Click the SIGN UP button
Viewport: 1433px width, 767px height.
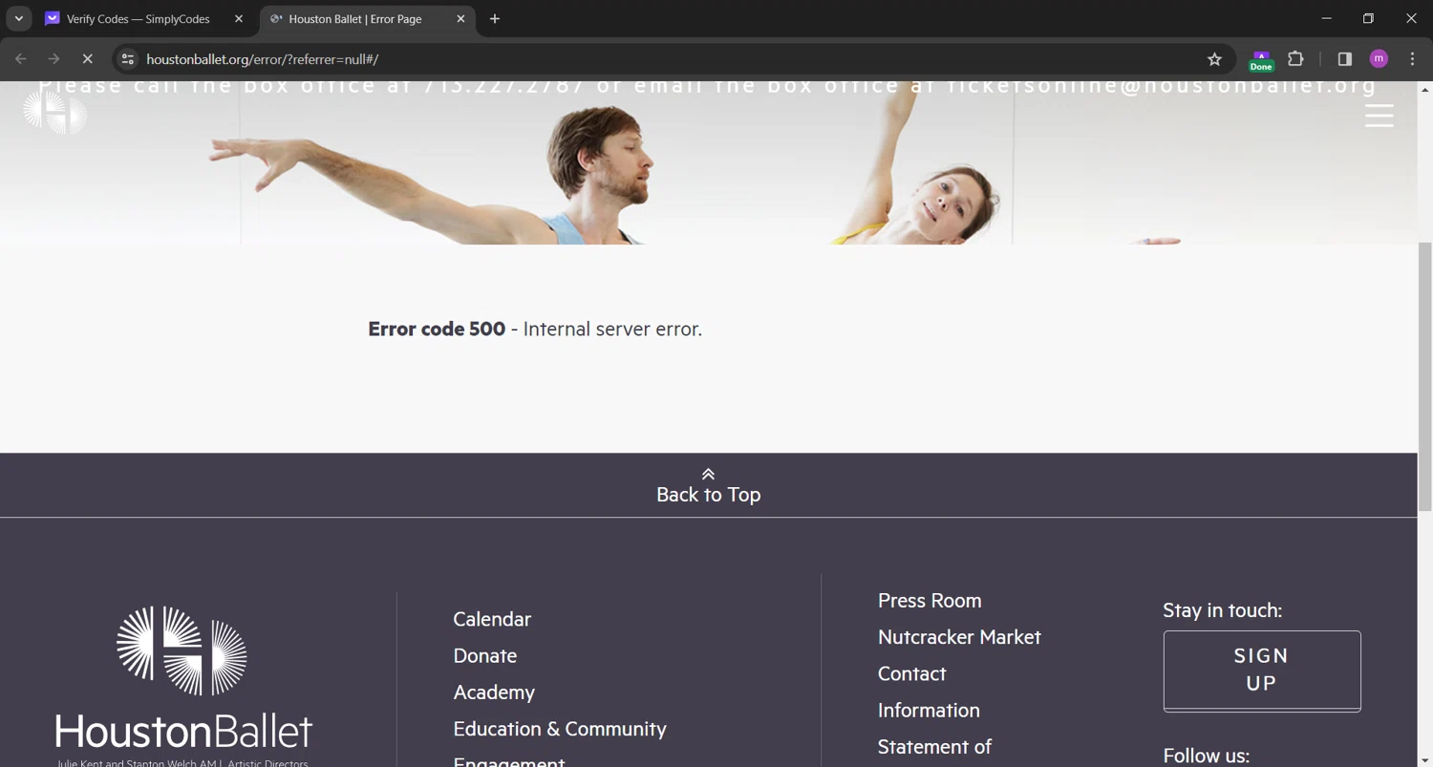pos(1262,671)
